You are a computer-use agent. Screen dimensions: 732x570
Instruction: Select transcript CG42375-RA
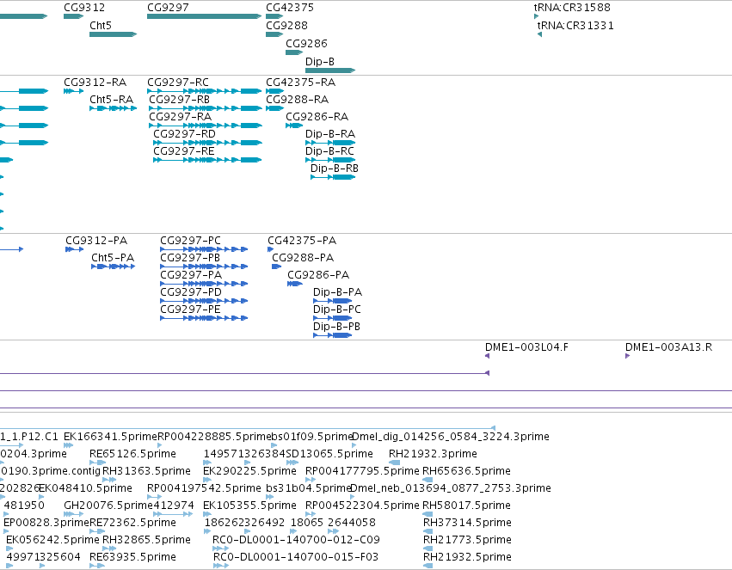pos(301,83)
